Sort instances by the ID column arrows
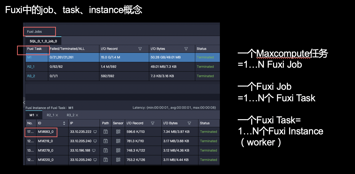 click(x=64, y=123)
